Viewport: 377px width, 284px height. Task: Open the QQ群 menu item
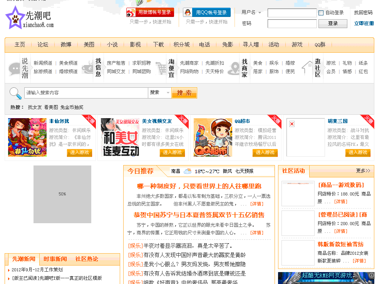[320, 45]
